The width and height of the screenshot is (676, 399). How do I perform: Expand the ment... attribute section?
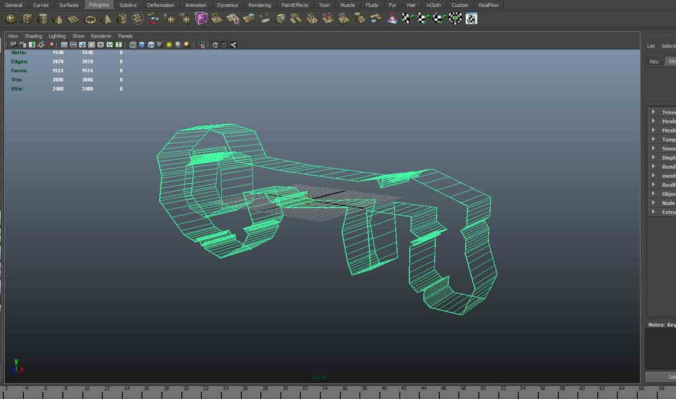662,175
